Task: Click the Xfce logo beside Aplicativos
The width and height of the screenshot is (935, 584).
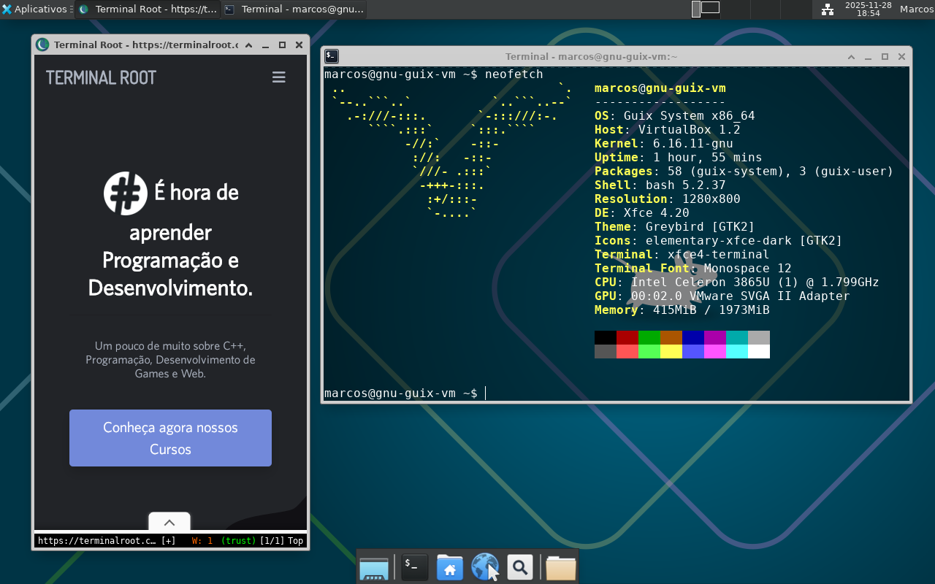Action: pyautogui.click(x=7, y=9)
